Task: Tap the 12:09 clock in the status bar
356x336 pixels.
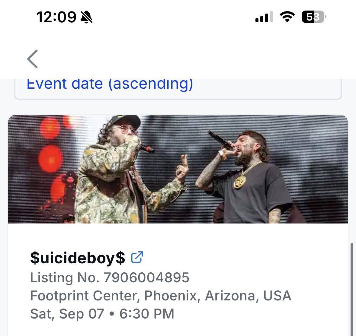Action: [x=56, y=17]
